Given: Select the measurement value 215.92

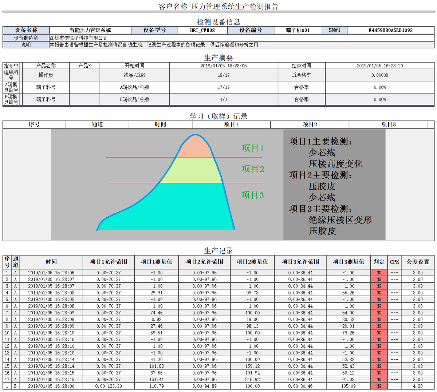Looking at the screenshot, I should coord(252,380).
